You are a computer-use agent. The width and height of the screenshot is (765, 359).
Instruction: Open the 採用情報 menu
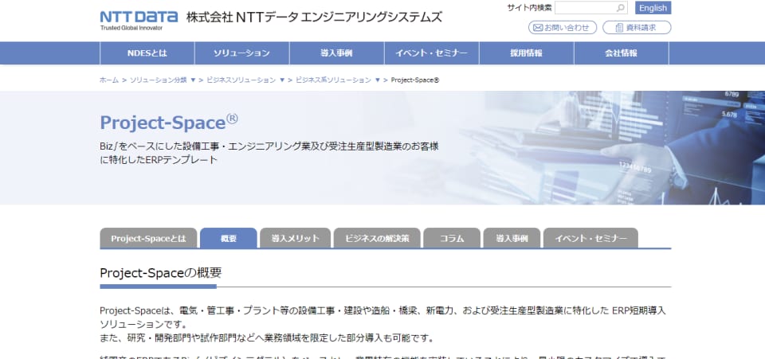(x=527, y=53)
